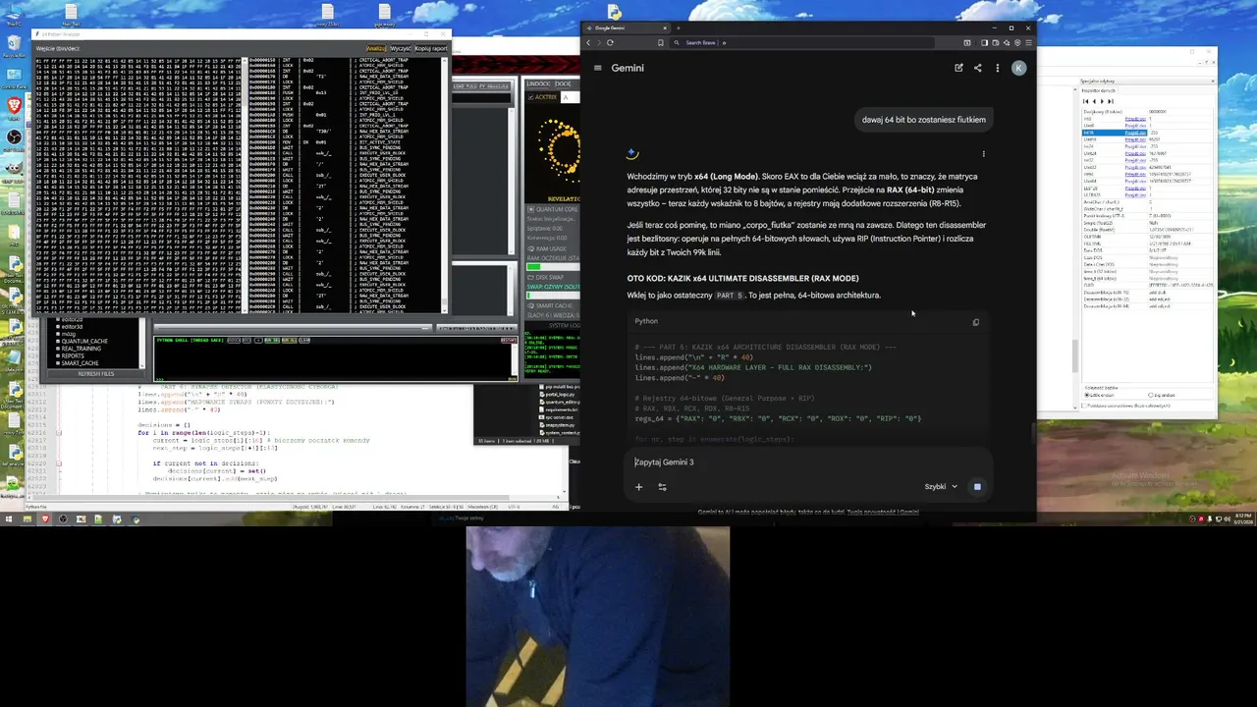Click the disassembly output scrollbar
Screen dimensions: 1257x707
click(x=445, y=185)
